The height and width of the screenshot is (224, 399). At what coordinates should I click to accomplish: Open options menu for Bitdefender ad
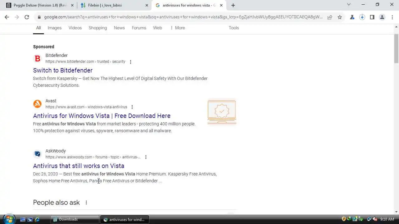tap(131, 62)
